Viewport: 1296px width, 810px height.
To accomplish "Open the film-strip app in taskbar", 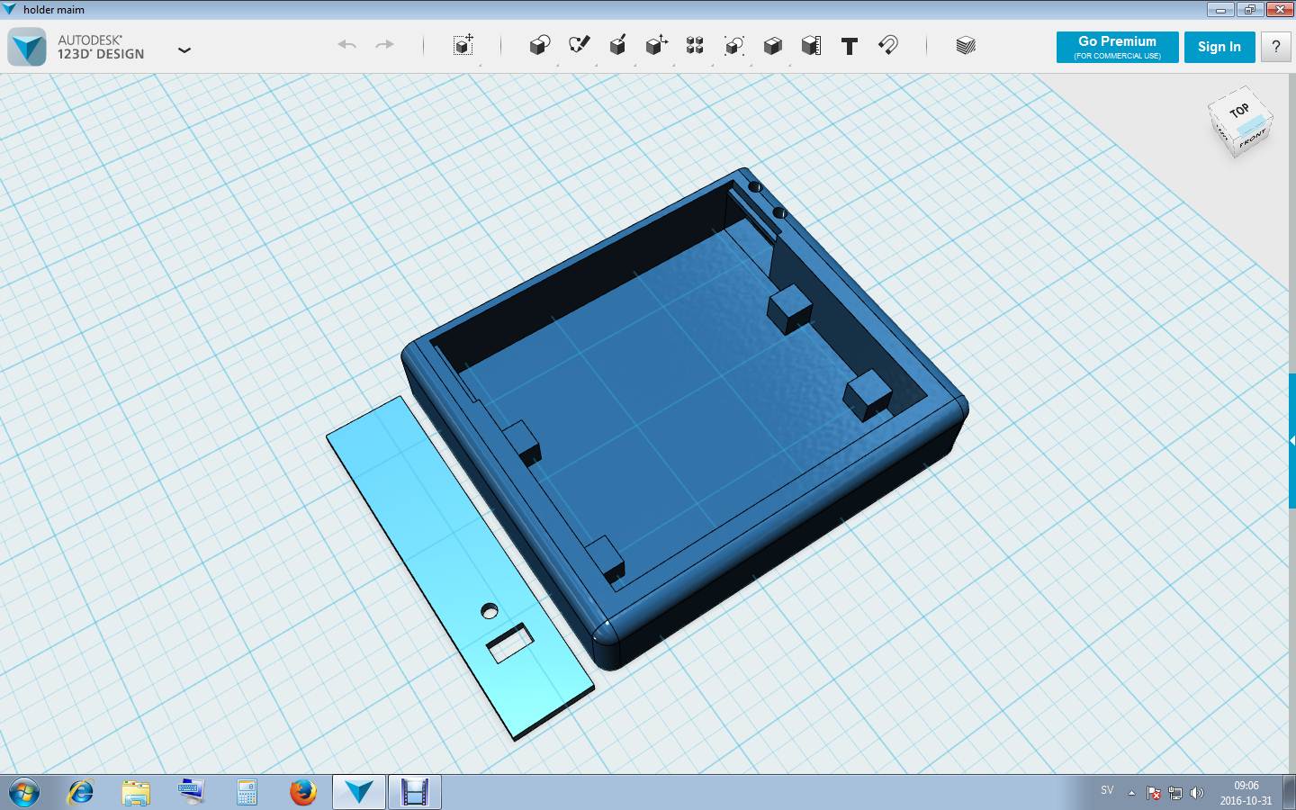I will [414, 792].
